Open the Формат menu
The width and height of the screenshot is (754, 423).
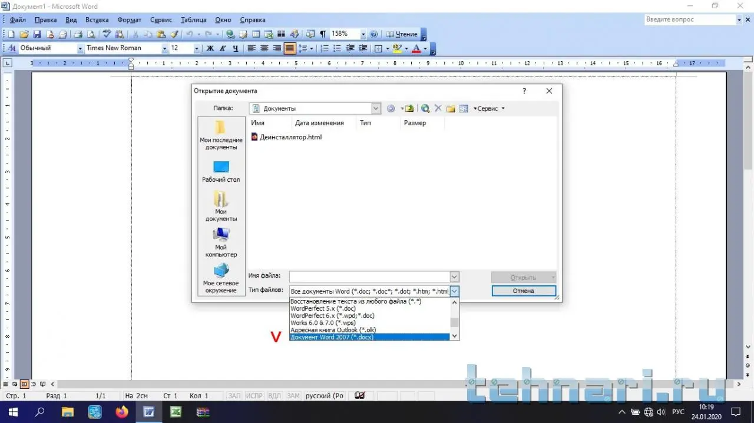[129, 20]
